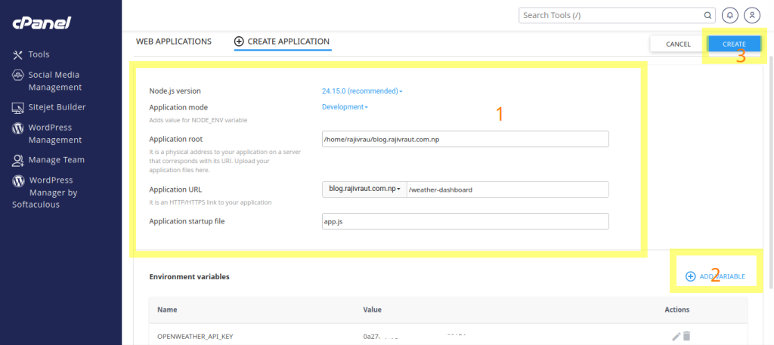The image size is (774, 345).
Task: Edit the OPENWEATHER_API_KEY variable pencil icon
Action: tap(676, 336)
